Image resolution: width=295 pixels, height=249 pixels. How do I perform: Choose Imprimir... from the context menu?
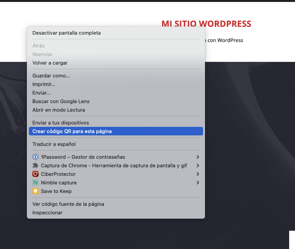pyautogui.click(x=116, y=84)
